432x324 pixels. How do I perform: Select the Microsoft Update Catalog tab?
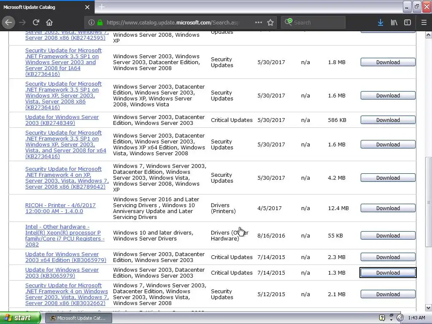(x=47, y=7)
